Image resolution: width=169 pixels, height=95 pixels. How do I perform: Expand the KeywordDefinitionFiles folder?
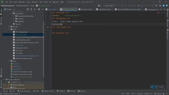pos(13,16)
